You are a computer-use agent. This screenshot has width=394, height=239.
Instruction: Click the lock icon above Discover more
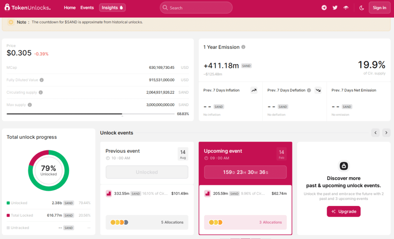click(x=344, y=166)
